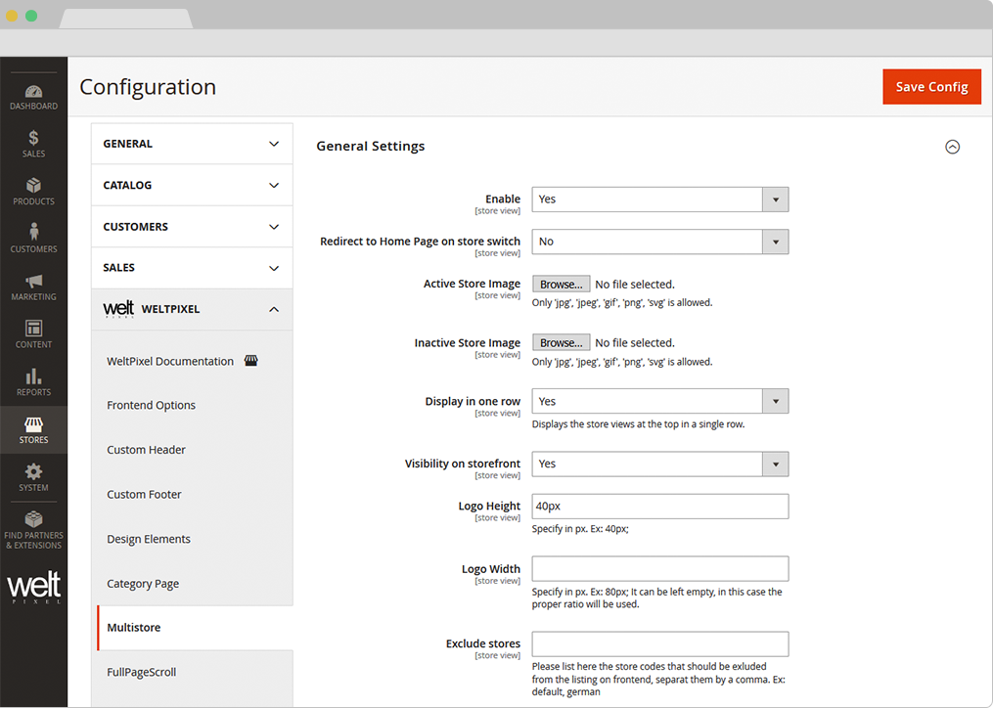Open the Dashboard icon in sidebar
The height and width of the screenshot is (708, 993).
[x=33, y=96]
